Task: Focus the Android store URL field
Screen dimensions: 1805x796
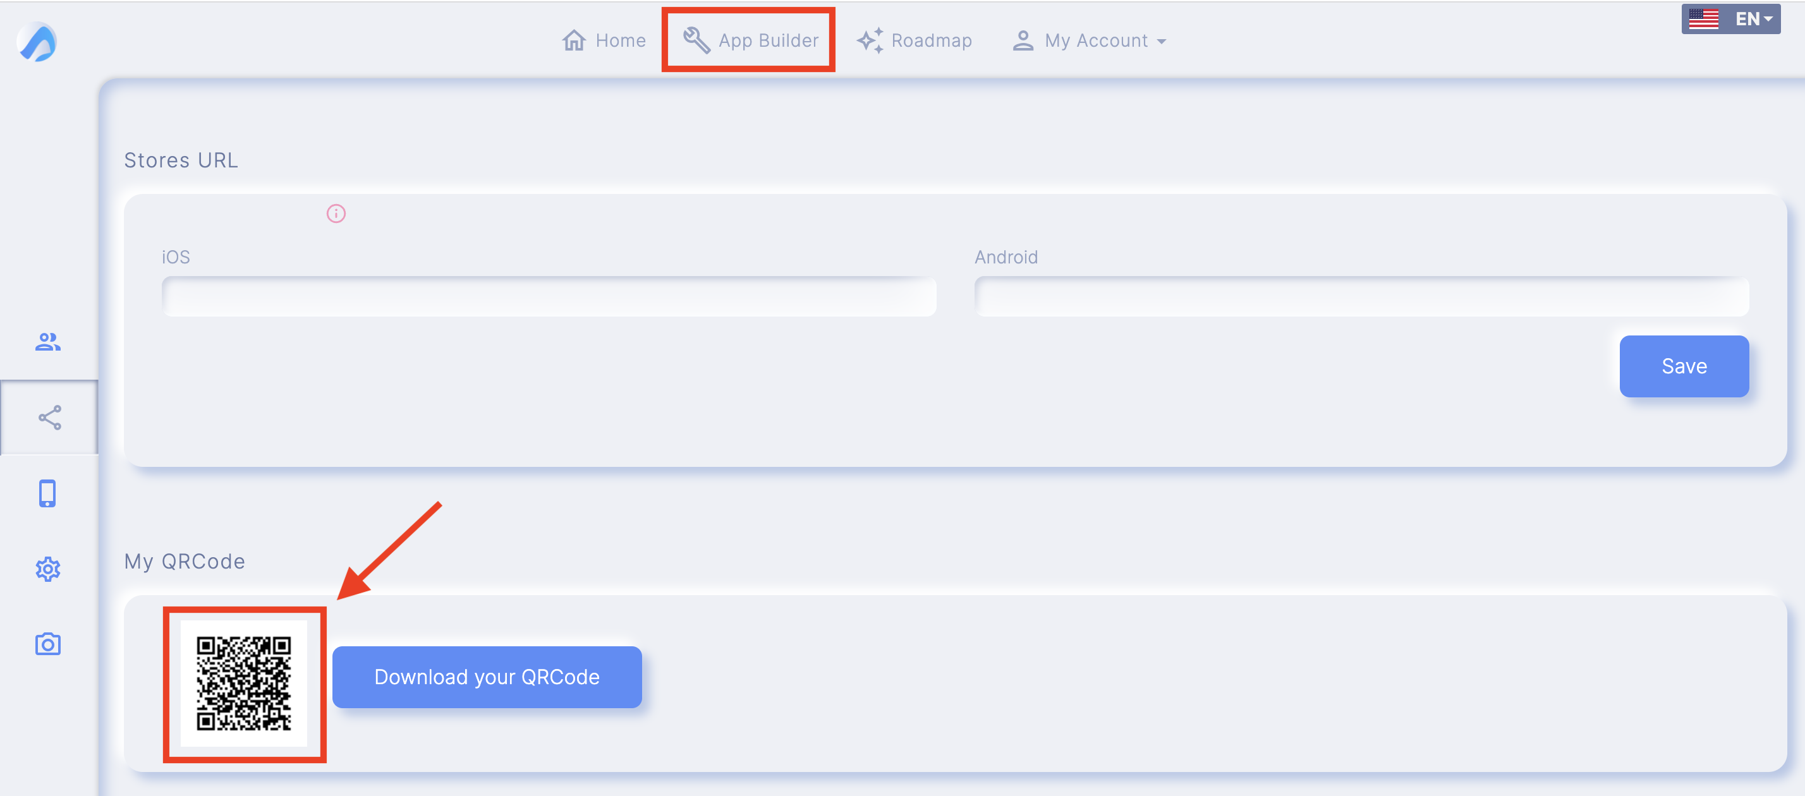Action: pos(1361,296)
